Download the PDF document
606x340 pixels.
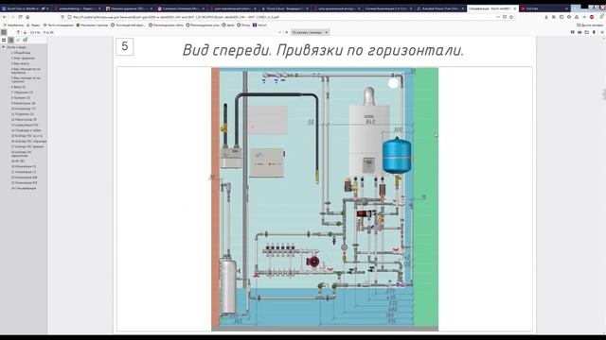coord(594,32)
